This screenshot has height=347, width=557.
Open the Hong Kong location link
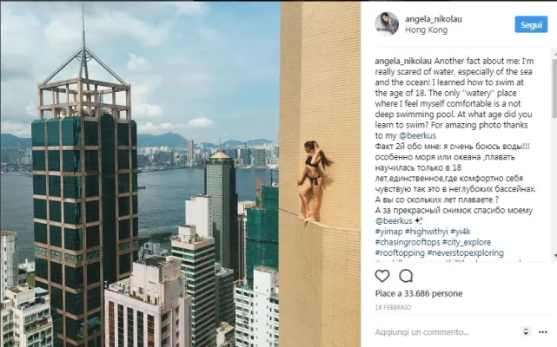[x=427, y=29]
